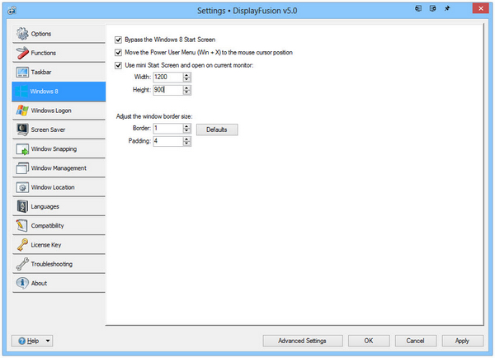Decrease Border value with down arrow

[186, 130]
